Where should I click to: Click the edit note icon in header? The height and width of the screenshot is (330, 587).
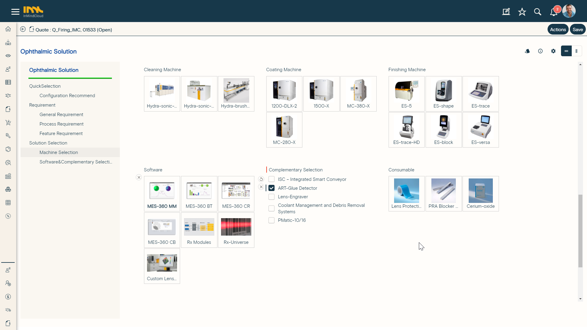pos(506,12)
